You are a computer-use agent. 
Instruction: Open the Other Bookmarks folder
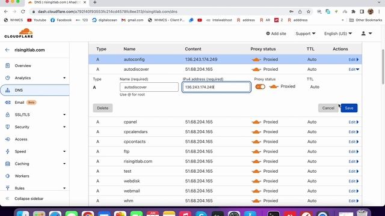coord(366,20)
